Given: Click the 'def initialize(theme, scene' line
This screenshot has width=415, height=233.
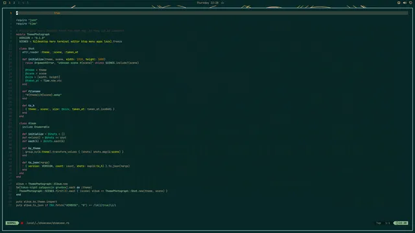Looking at the screenshot, I should (64, 59).
